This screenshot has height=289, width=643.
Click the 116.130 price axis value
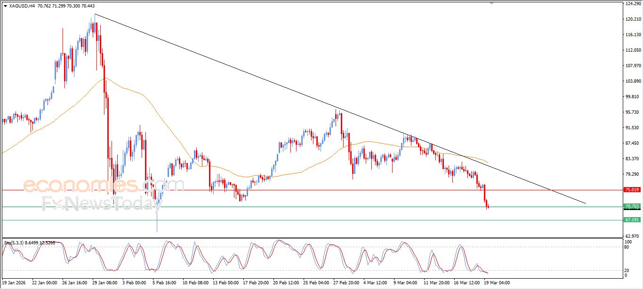pyautogui.click(x=633, y=35)
